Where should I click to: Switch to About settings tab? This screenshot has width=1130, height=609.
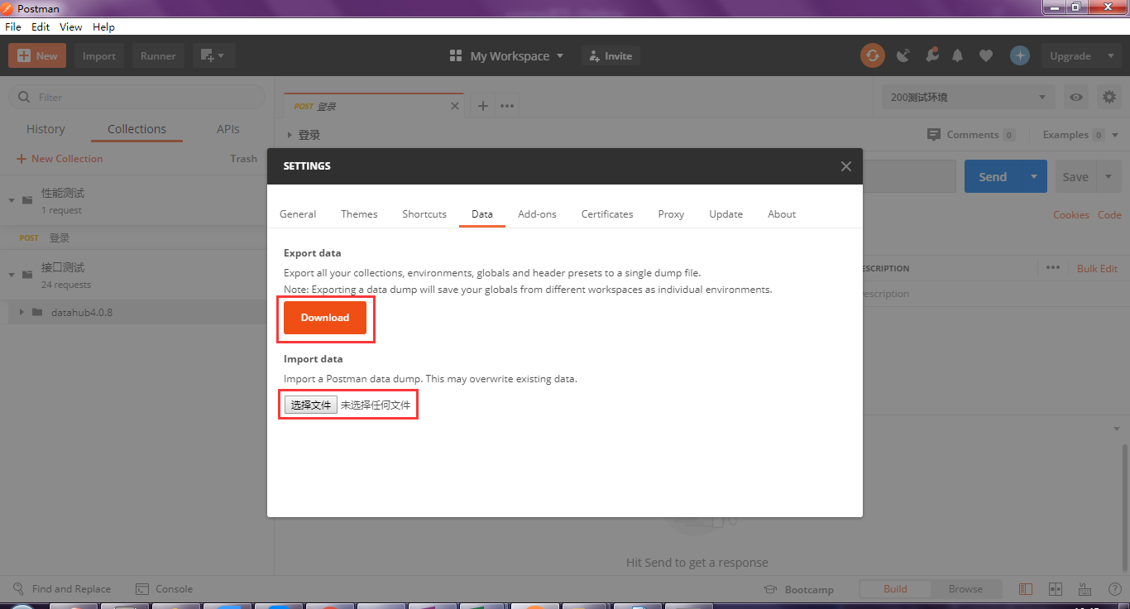pyautogui.click(x=782, y=213)
